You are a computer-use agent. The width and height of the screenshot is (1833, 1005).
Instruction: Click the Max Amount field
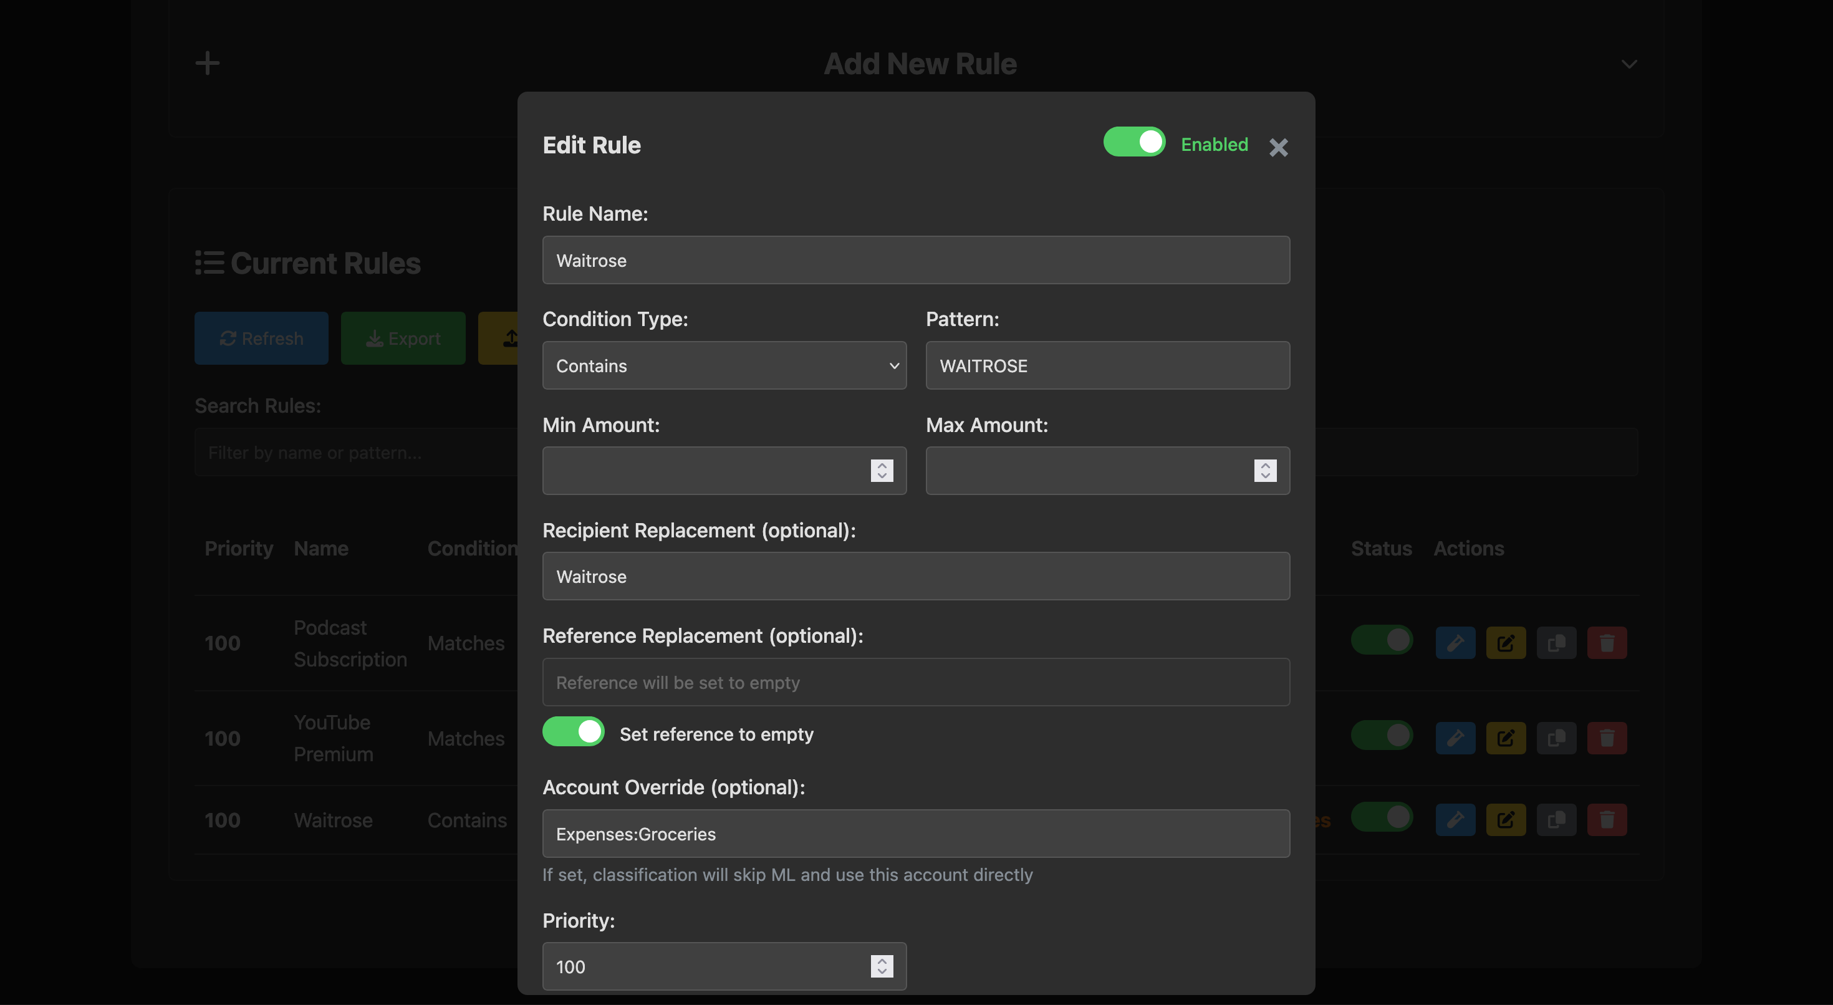1107,471
